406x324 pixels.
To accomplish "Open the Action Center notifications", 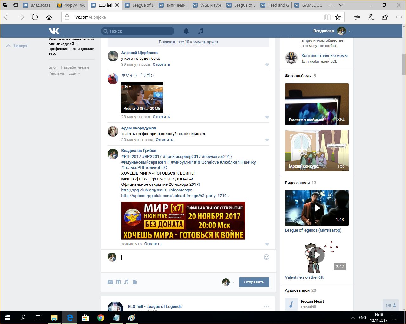I will click(396, 317).
